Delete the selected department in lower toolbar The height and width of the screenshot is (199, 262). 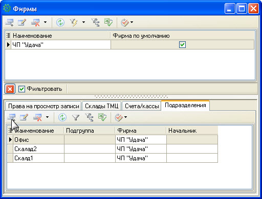pos(38,117)
